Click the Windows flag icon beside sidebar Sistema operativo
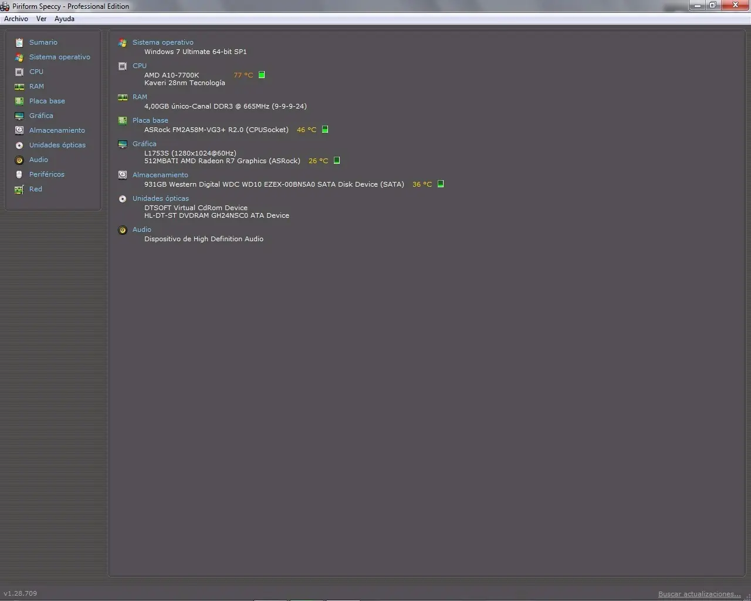 point(19,57)
